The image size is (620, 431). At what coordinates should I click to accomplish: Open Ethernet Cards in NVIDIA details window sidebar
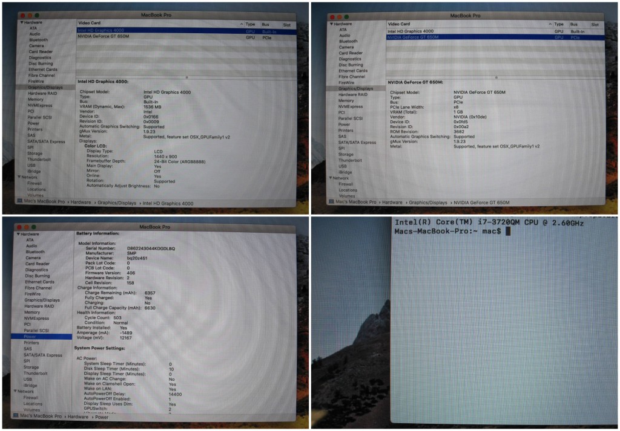(353, 71)
